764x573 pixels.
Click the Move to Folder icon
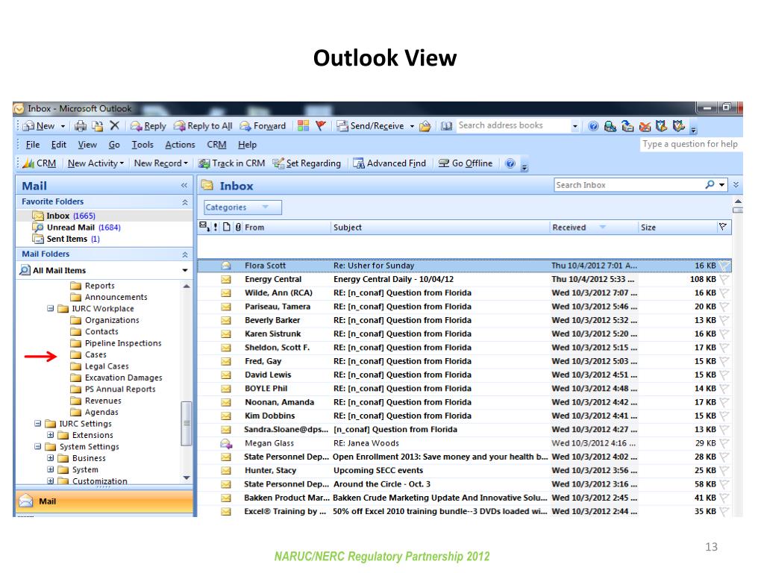98,125
